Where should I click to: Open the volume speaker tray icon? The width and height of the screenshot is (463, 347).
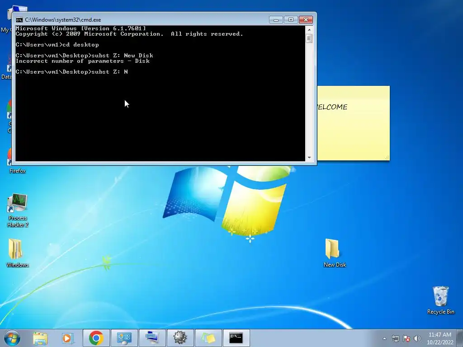[x=417, y=338]
